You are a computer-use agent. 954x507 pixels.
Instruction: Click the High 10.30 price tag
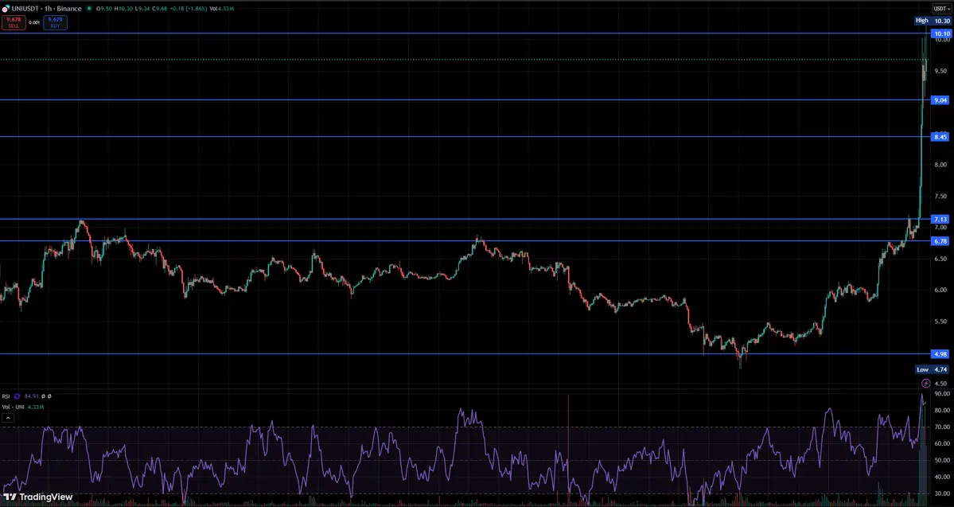[x=933, y=21]
